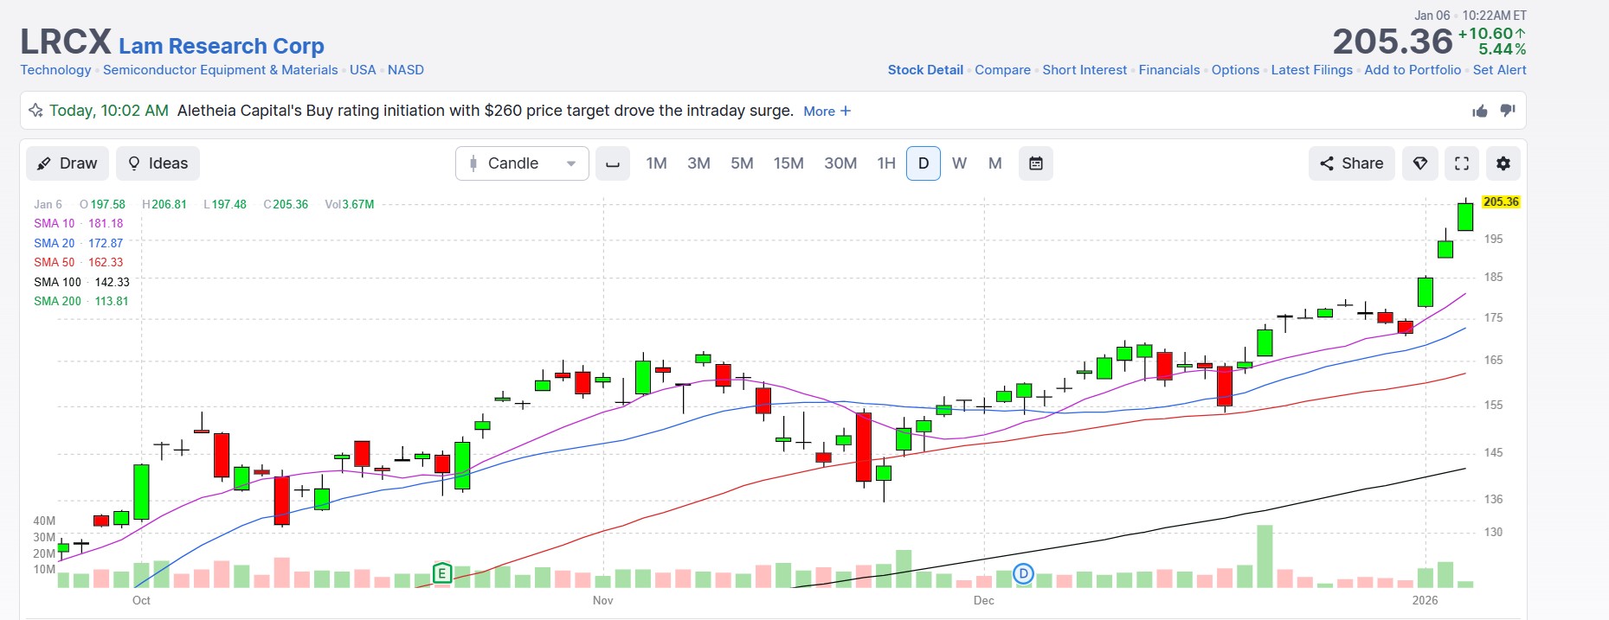Click the thumbs up icon on news
Viewport: 1609px width, 620px height.
[x=1480, y=111]
